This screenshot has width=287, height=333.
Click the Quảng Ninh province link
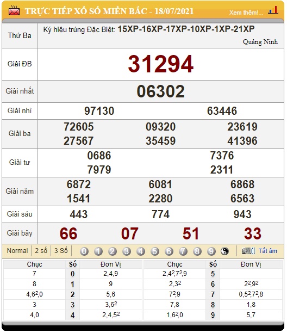[x=260, y=42]
